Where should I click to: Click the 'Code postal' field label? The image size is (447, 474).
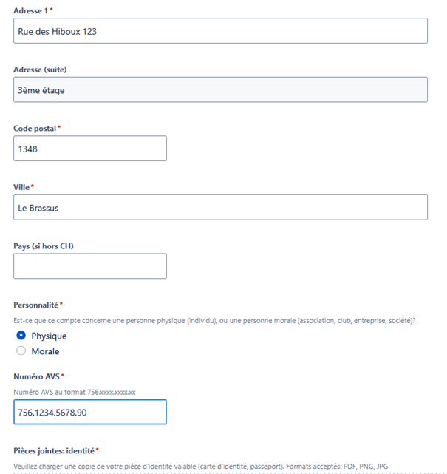(x=35, y=129)
